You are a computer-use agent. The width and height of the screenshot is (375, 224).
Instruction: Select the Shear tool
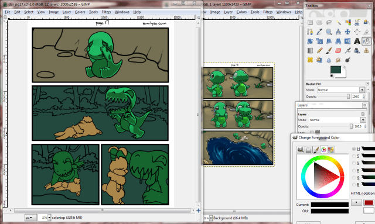[329, 41]
